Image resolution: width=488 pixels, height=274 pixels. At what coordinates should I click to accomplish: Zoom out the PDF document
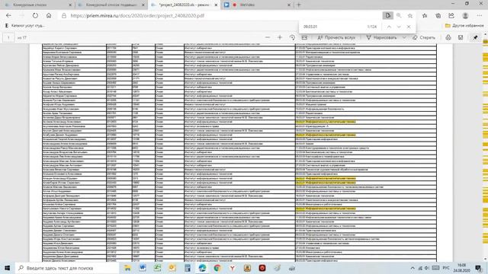click(x=268, y=37)
